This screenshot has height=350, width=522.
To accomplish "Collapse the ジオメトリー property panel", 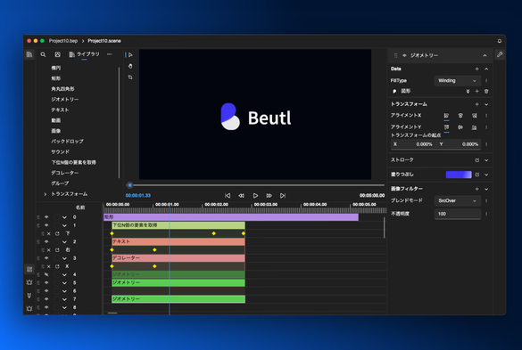I will click(485, 55).
